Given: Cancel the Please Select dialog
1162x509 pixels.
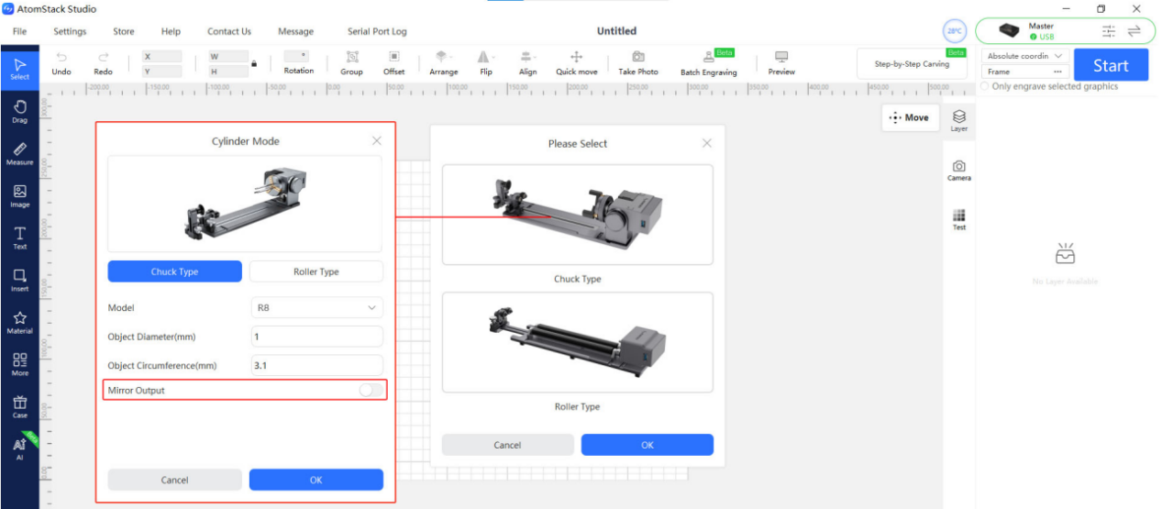Looking at the screenshot, I should click(507, 445).
